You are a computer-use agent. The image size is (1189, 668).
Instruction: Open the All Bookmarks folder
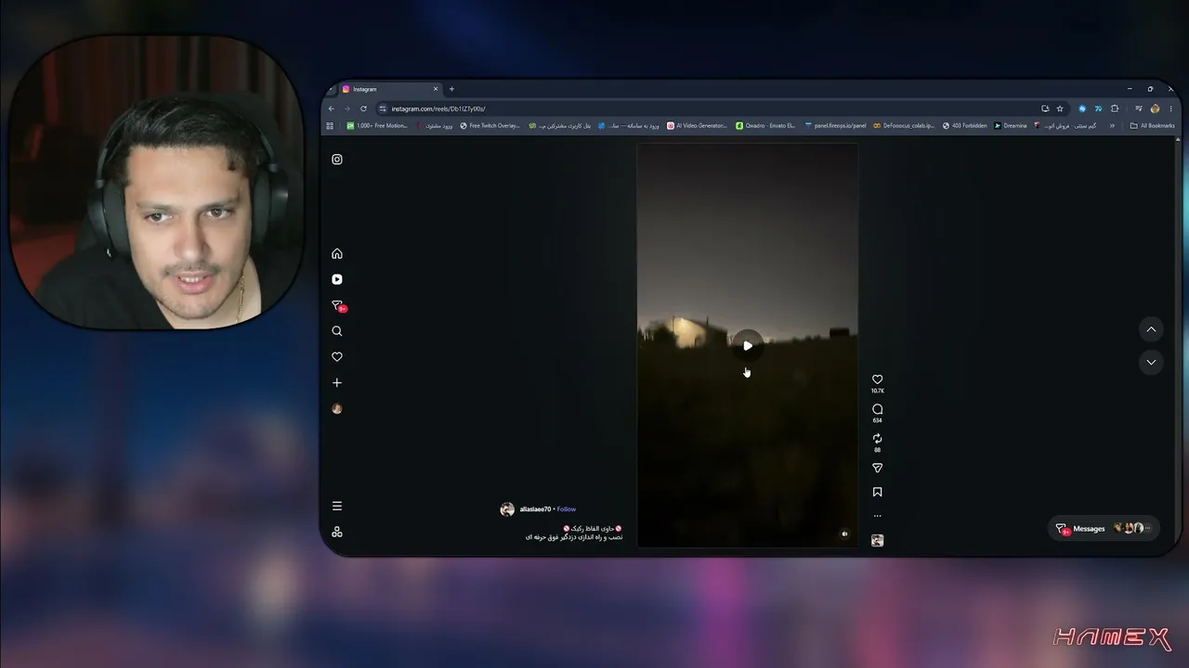(x=1152, y=126)
